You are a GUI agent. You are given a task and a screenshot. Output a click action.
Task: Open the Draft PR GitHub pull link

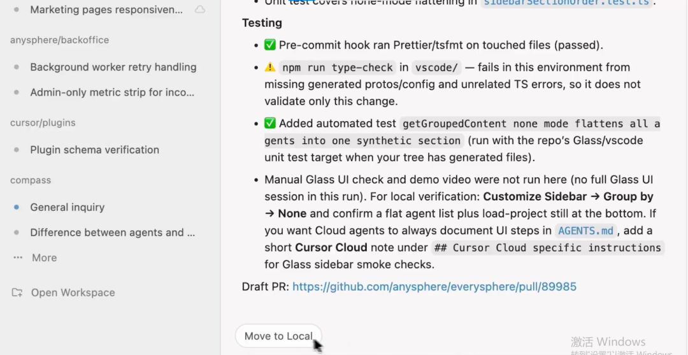(x=434, y=287)
